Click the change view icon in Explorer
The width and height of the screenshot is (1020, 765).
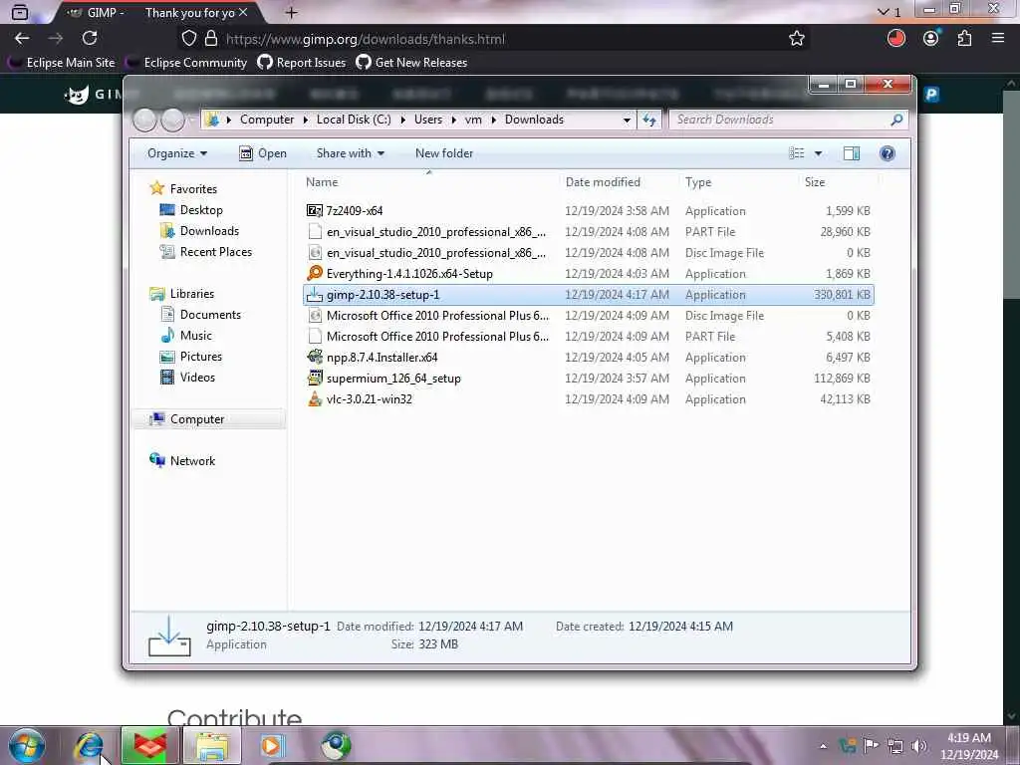tap(796, 153)
